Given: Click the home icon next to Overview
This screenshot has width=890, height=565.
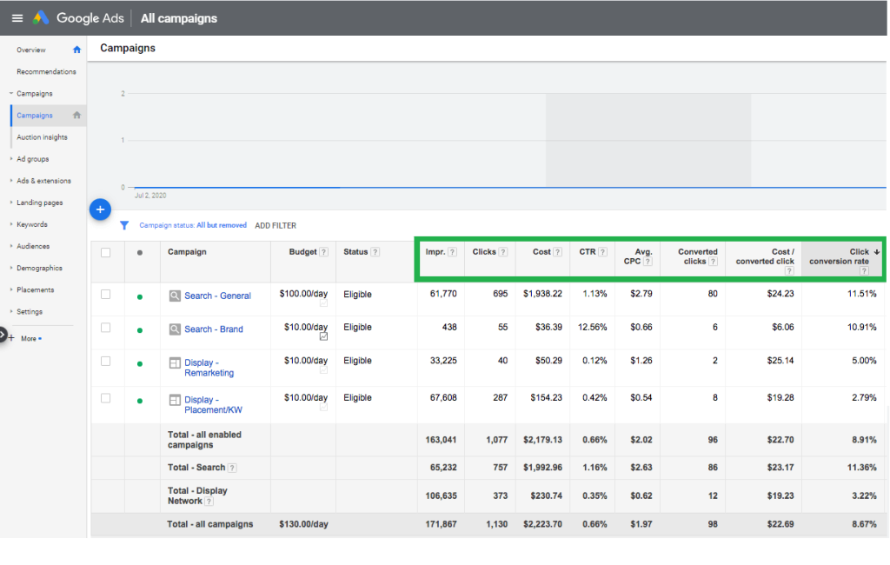Looking at the screenshot, I should (76, 50).
